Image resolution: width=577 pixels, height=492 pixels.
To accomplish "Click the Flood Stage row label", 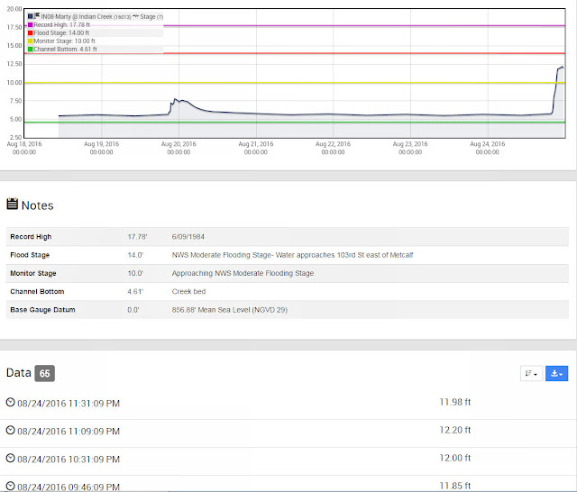I will (x=30, y=255).
